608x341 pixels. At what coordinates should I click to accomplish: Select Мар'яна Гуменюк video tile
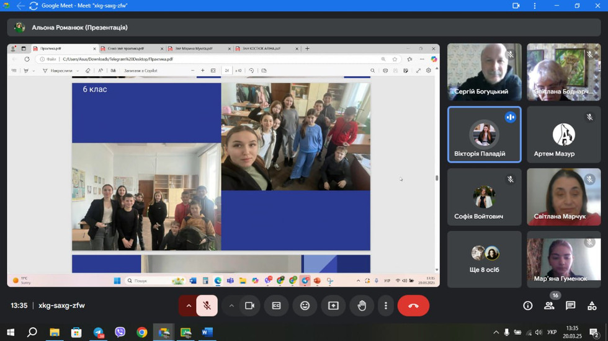pos(564,259)
